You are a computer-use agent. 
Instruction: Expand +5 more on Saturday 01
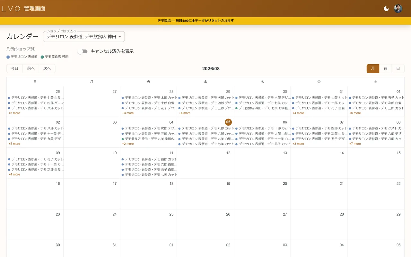[x=355, y=113]
